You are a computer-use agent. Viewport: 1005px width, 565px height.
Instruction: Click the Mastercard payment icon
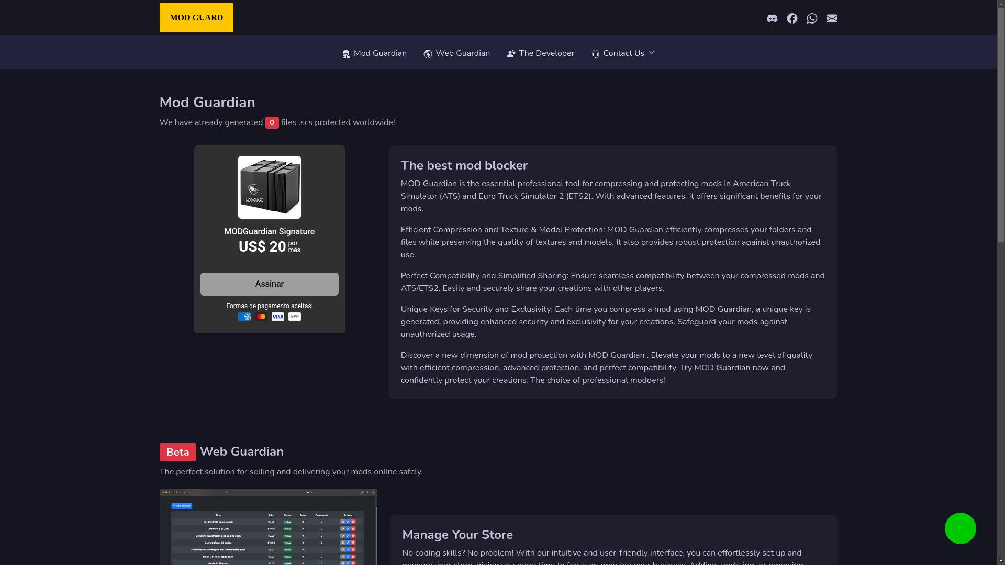pos(261,317)
